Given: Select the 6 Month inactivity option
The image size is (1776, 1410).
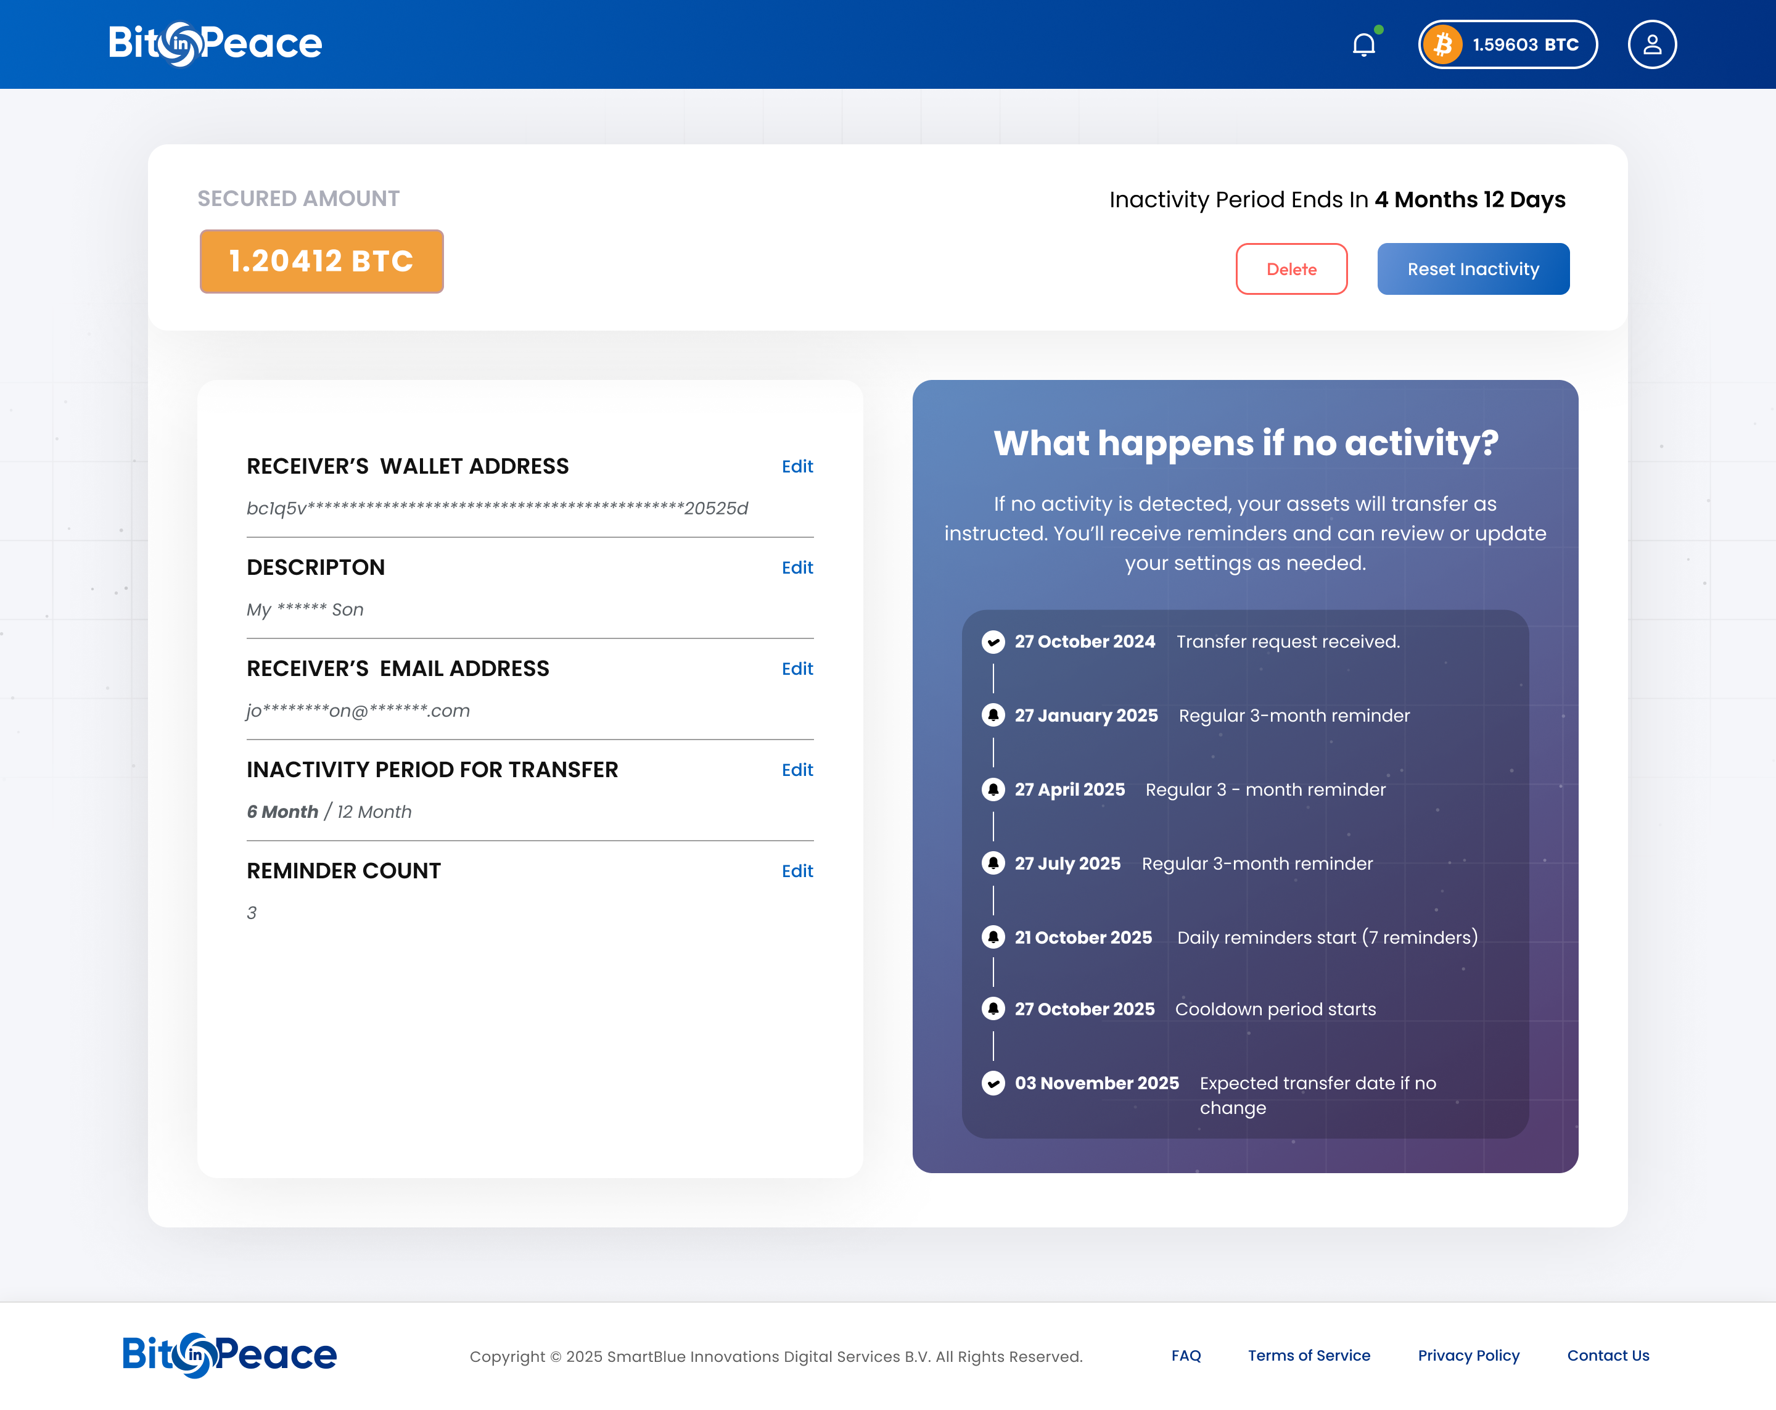Looking at the screenshot, I should click(282, 812).
